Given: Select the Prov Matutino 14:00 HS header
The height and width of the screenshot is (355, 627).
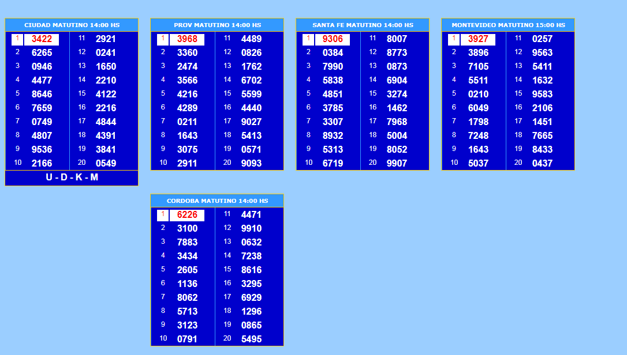Looking at the screenshot, I should [x=217, y=25].
